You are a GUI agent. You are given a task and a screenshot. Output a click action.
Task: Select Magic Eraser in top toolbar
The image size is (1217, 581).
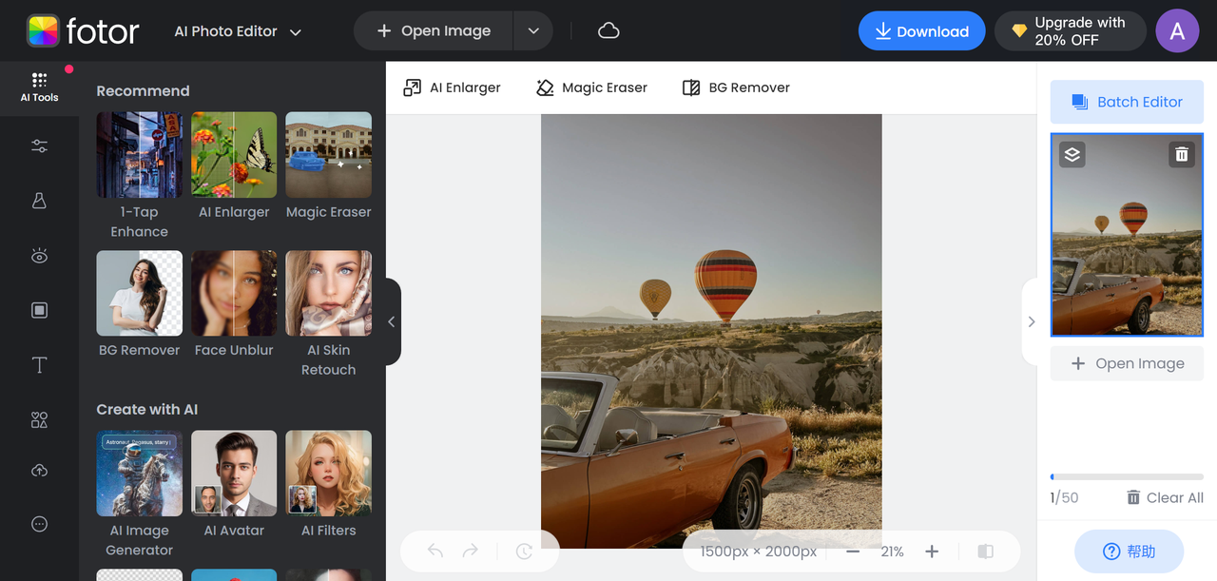(x=591, y=87)
